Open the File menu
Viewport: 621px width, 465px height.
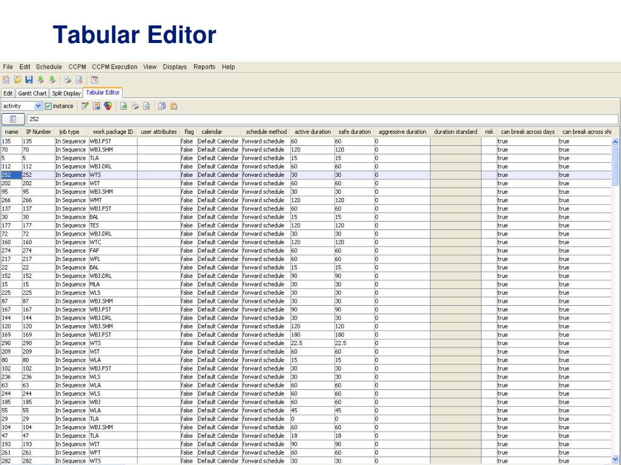coord(8,67)
